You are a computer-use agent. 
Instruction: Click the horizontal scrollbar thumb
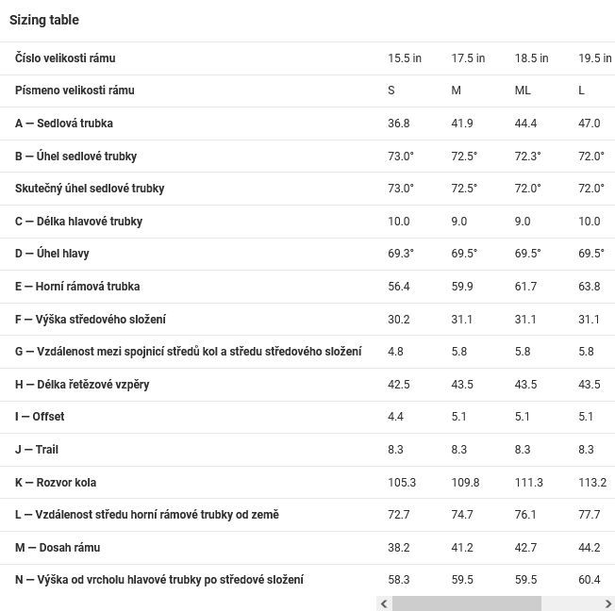pyautogui.click(x=467, y=603)
